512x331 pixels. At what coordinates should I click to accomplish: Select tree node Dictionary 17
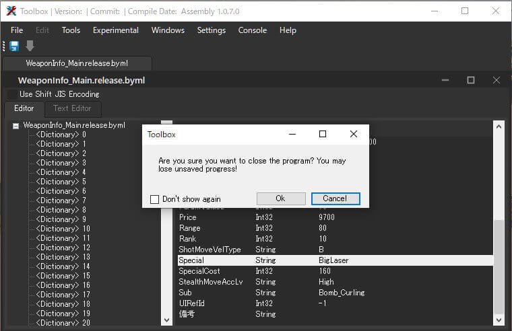[63, 295]
